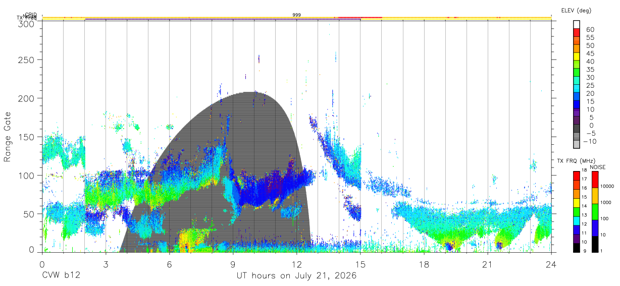Click the black bottom segment of NOISE colorbar
620x286 pixels.
[595, 244]
